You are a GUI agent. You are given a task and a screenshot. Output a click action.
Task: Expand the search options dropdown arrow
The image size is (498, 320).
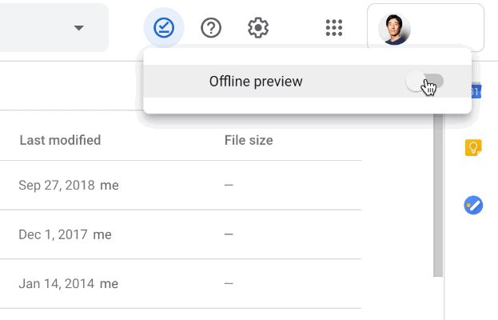79,28
